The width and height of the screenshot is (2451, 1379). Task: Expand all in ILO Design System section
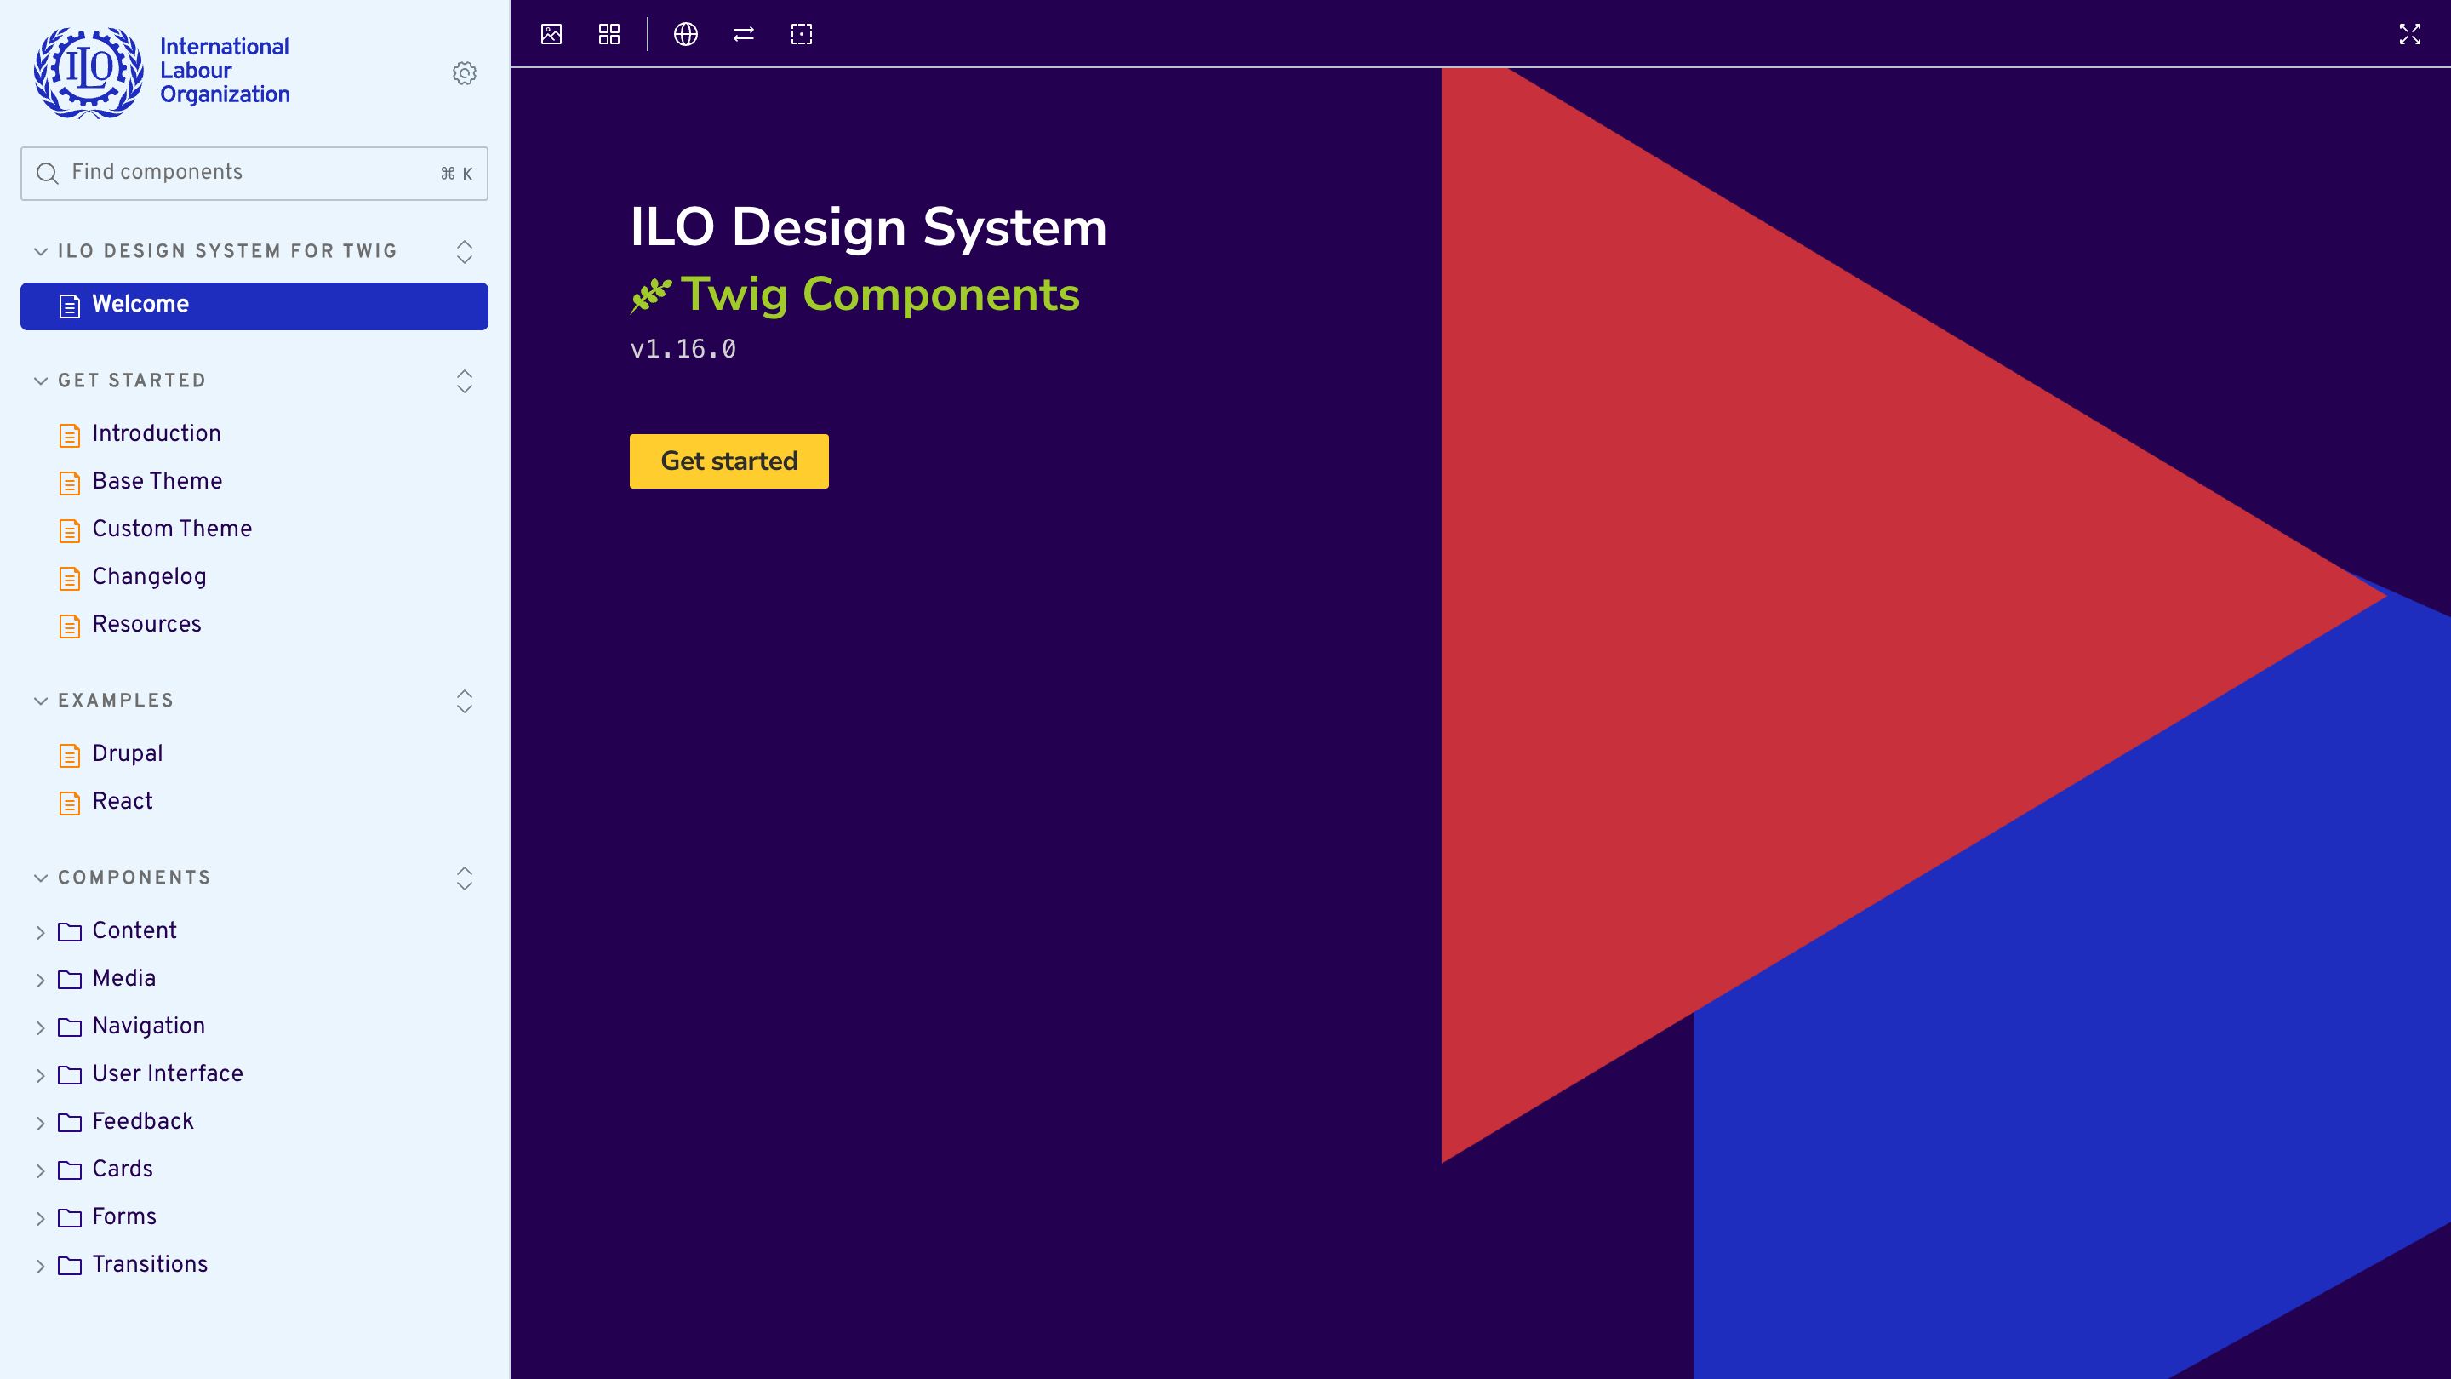465,251
